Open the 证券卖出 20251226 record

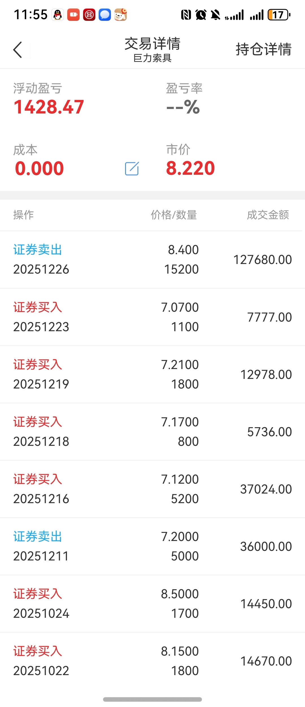[152, 260]
